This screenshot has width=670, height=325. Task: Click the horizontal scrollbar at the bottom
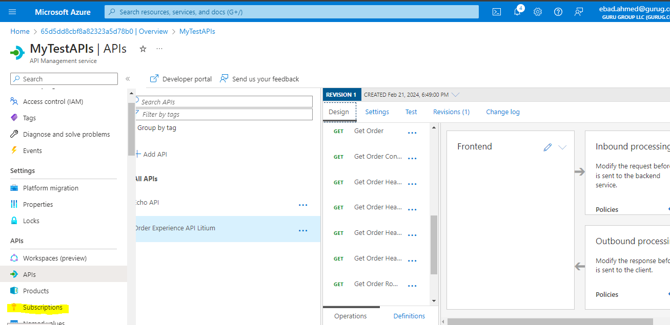pyautogui.click(x=550, y=322)
